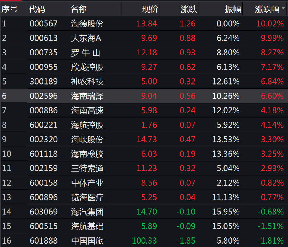Click 0.82% change for 中体产业
The height and width of the screenshot is (247, 288).
272,183
